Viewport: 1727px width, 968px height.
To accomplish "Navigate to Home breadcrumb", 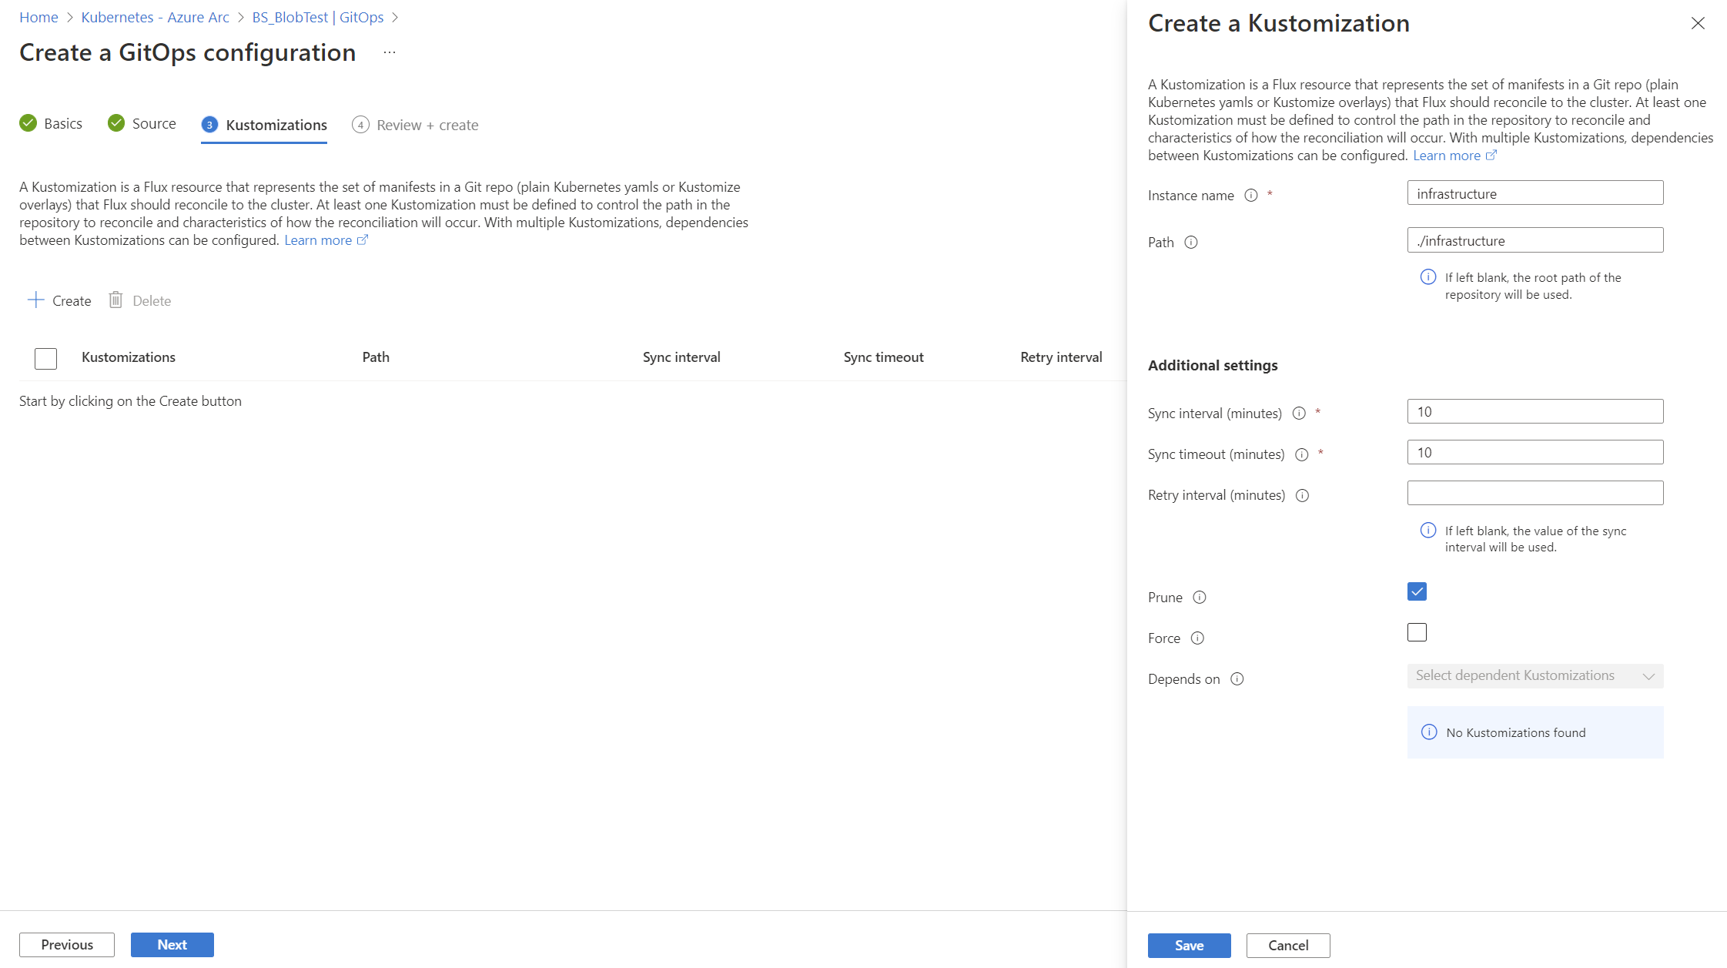I will tap(38, 17).
